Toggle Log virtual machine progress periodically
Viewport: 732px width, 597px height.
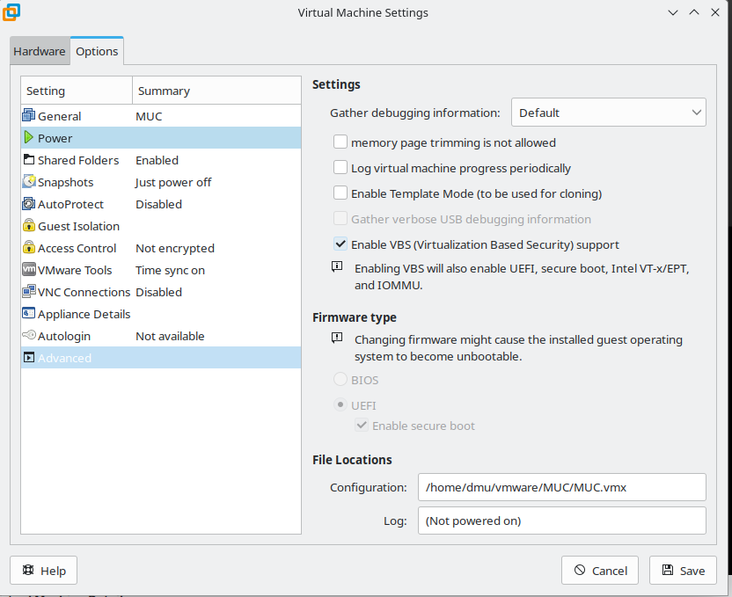tap(340, 168)
